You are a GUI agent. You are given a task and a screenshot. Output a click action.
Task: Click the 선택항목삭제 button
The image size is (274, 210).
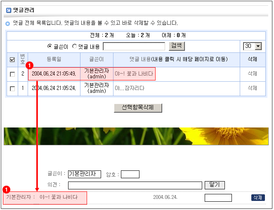(x=138, y=108)
